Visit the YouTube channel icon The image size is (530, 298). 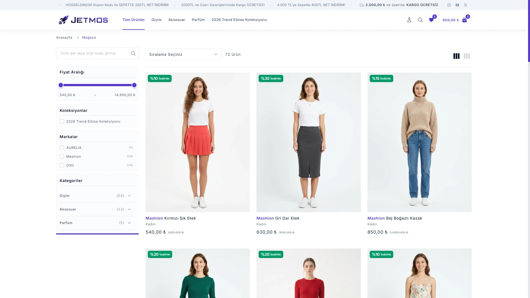[457, 5]
